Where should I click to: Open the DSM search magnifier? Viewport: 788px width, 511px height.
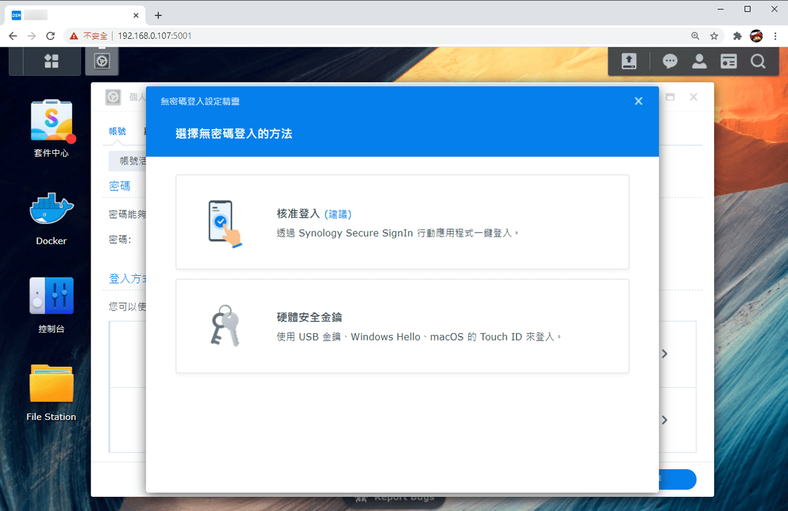pos(758,61)
